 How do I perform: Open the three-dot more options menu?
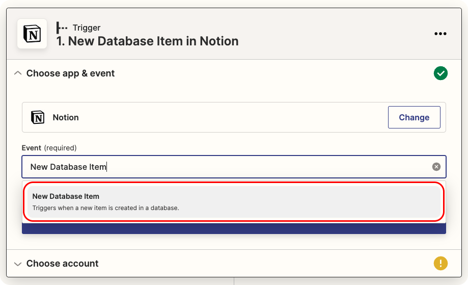click(440, 34)
